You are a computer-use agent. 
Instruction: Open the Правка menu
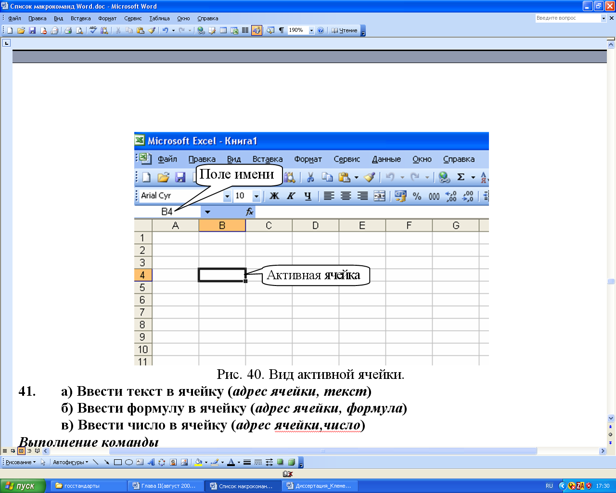coord(37,18)
